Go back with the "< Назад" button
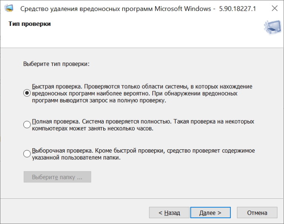 (169, 213)
